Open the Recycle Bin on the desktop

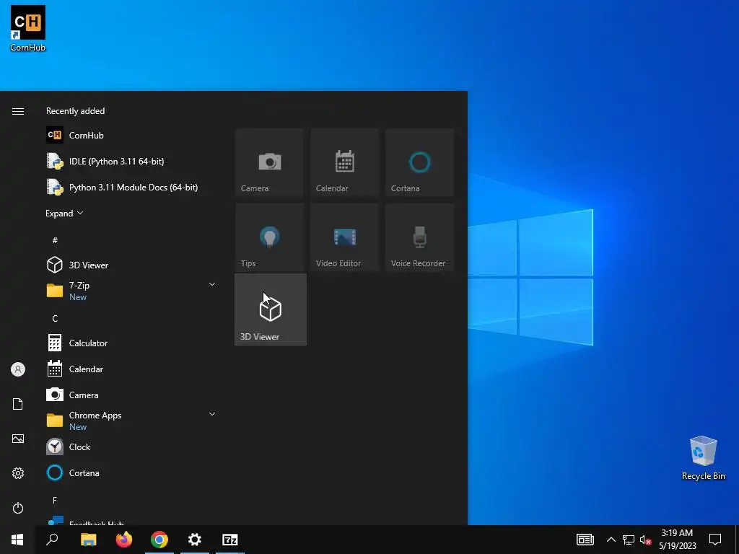(x=703, y=458)
